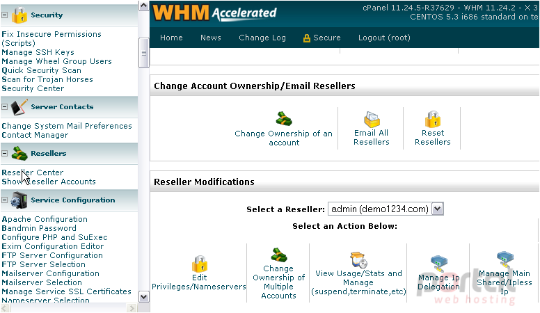This screenshot has height=313, width=540.
Task: Open Scan for Trojan Horses link
Action: 47,79
